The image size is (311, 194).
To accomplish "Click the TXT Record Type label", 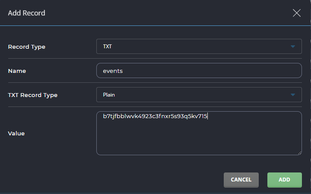I will [33, 95].
